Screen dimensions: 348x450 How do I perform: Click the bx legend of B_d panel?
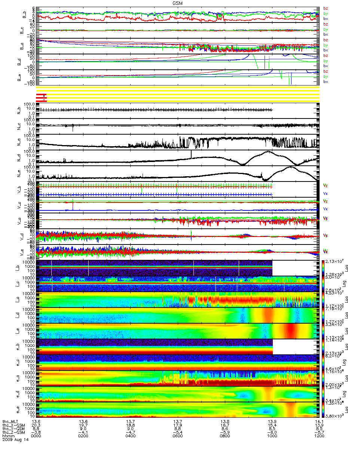click(x=326, y=66)
